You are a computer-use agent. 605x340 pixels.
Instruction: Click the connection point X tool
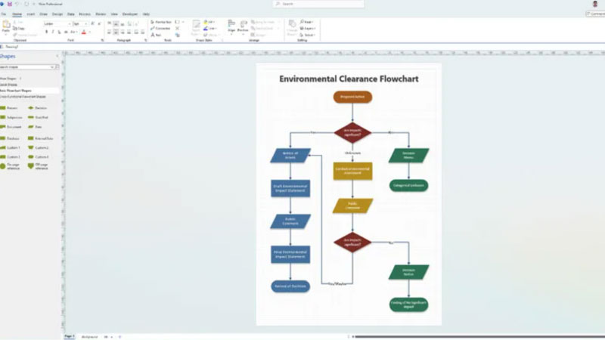click(178, 29)
